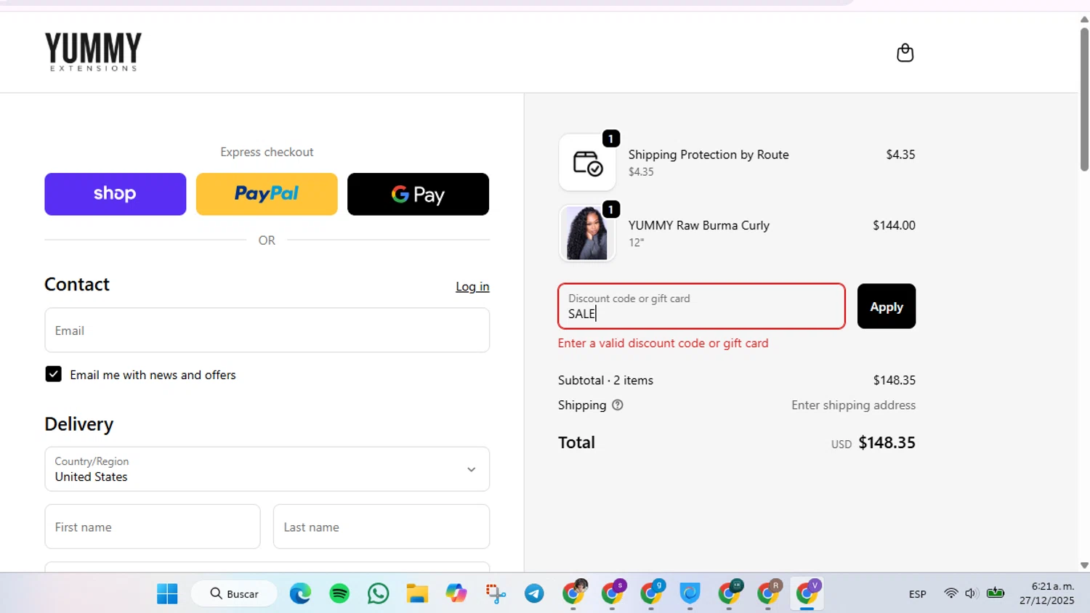
Task: Open WhatsApp from the taskbar
Action: (378, 593)
